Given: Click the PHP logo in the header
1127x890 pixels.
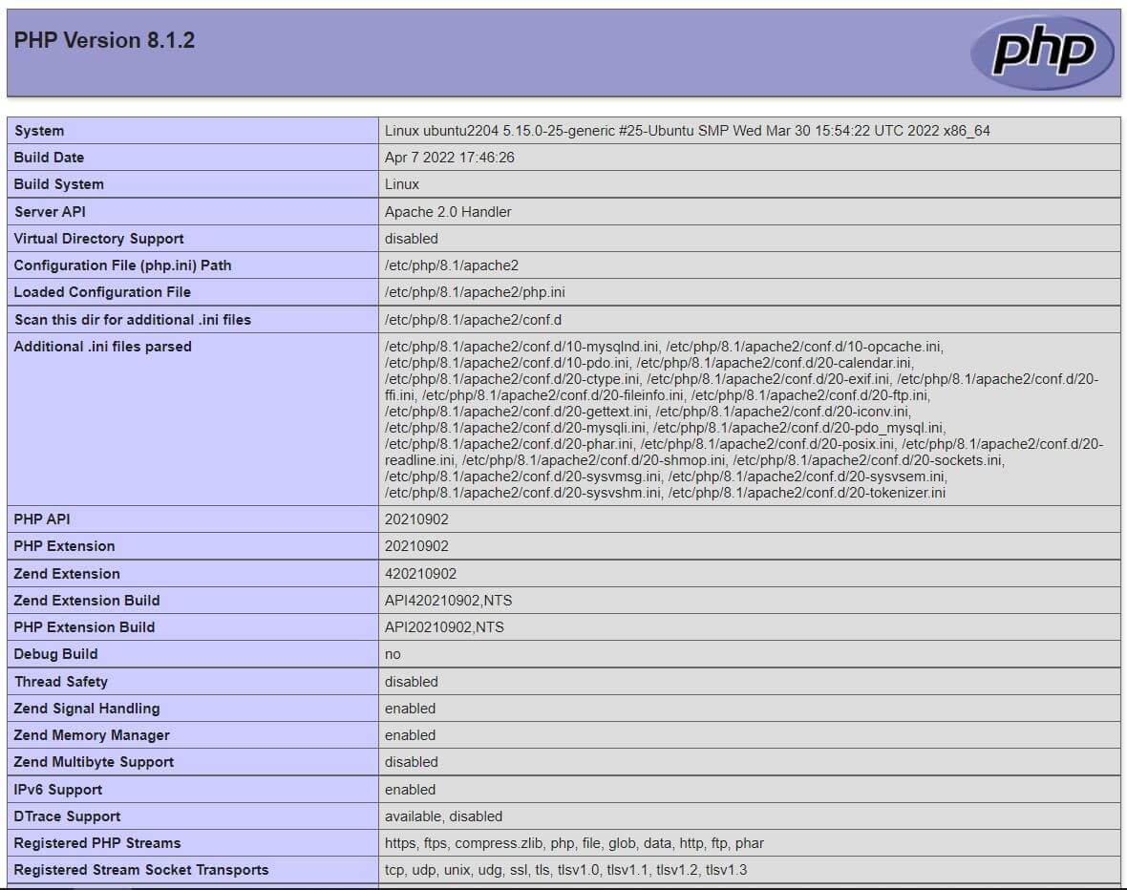Looking at the screenshot, I should pos(1042,53).
